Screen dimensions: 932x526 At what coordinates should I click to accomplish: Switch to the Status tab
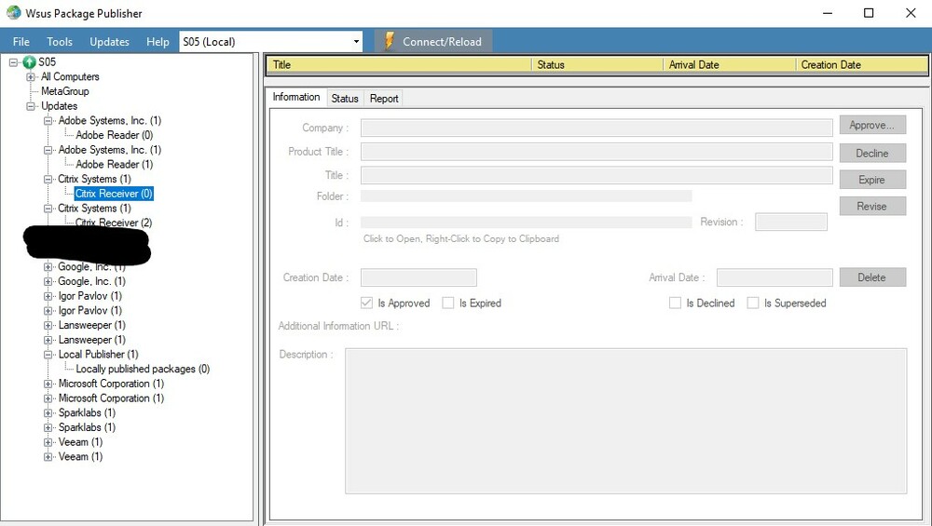tap(344, 99)
